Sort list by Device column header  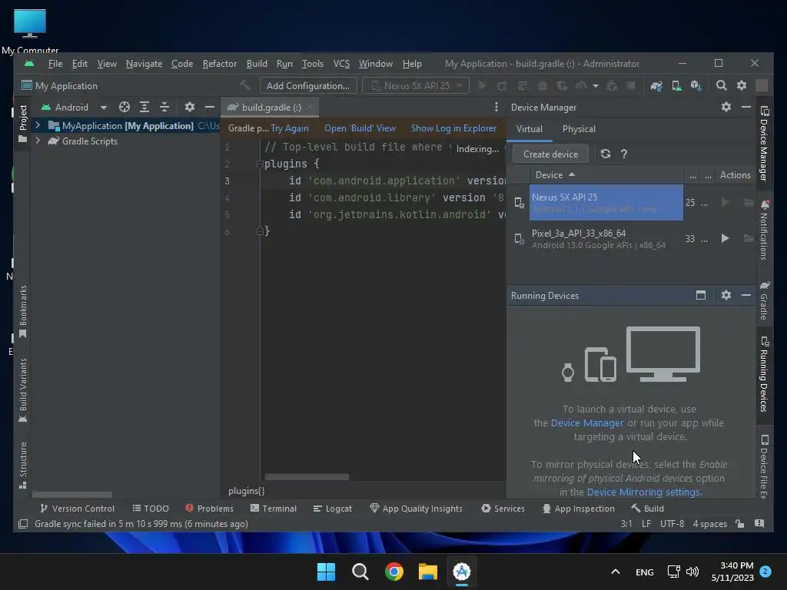click(555, 175)
